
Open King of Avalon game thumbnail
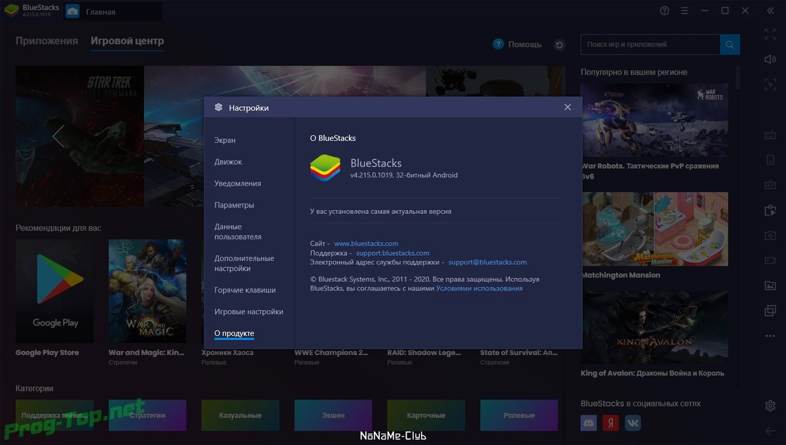tap(654, 327)
